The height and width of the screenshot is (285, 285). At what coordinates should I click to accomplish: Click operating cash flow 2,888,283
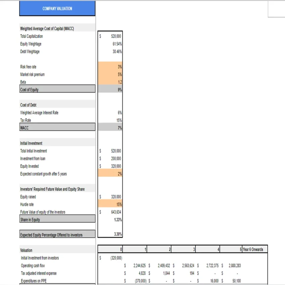pyautogui.click(x=235, y=266)
